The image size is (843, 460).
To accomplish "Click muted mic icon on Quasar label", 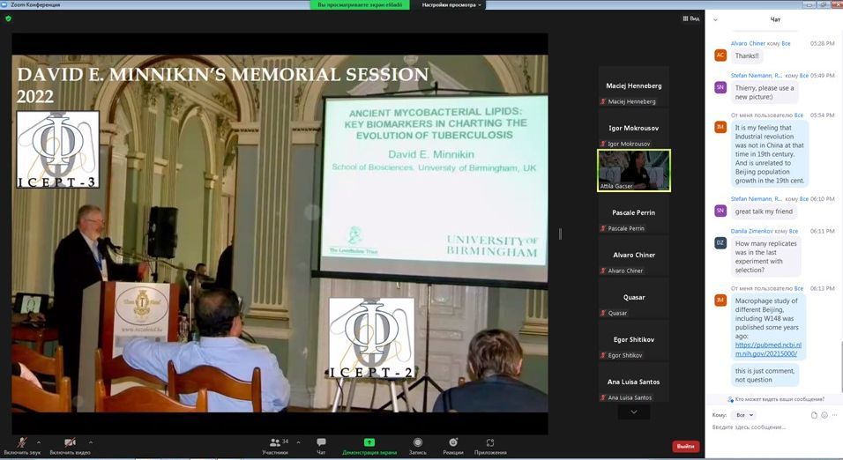I will (603, 314).
